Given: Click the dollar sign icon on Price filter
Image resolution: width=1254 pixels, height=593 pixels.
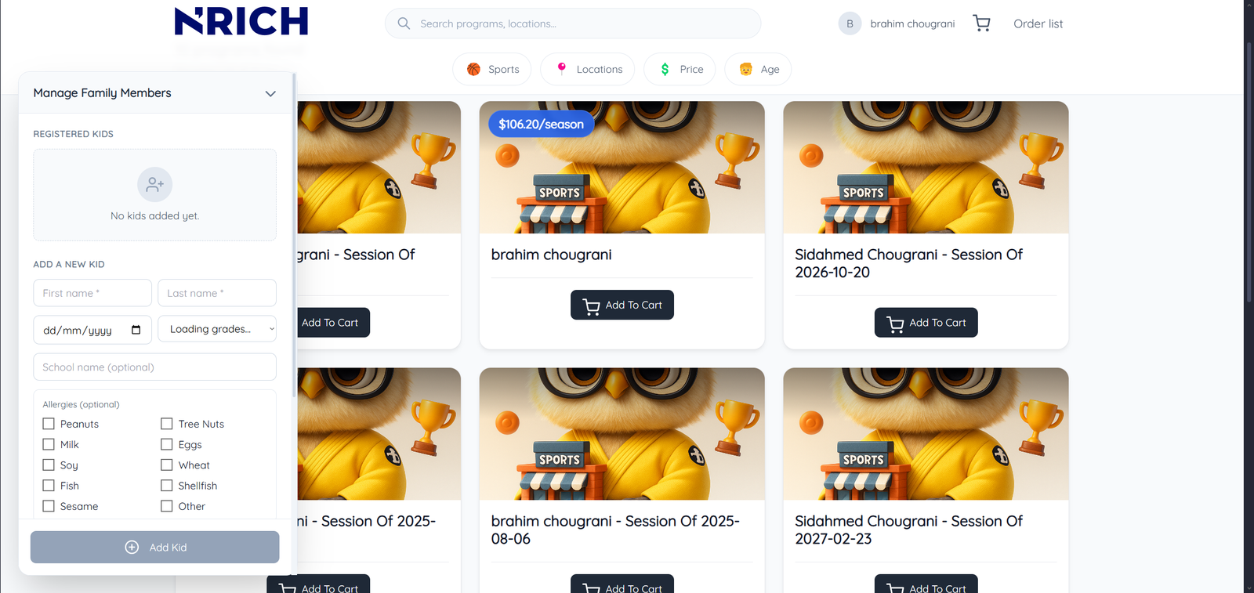Looking at the screenshot, I should click(665, 69).
